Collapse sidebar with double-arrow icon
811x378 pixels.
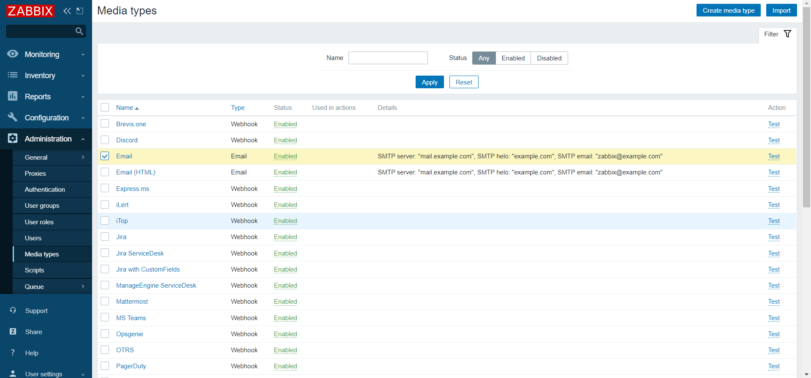click(x=67, y=11)
